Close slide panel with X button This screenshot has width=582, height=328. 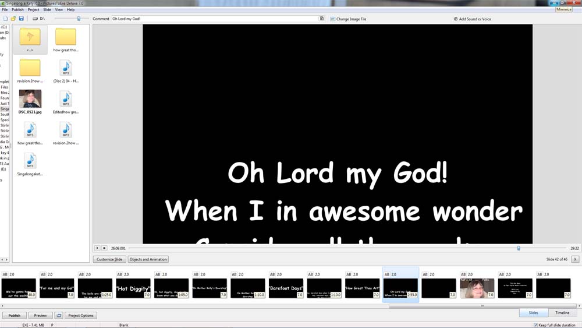coord(575,259)
